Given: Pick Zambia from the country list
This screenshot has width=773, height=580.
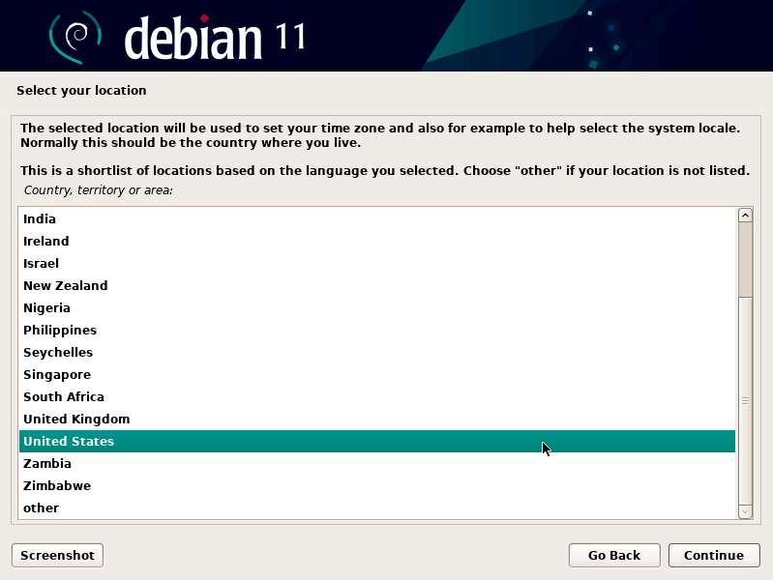Looking at the screenshot, I should pos(47,463).
